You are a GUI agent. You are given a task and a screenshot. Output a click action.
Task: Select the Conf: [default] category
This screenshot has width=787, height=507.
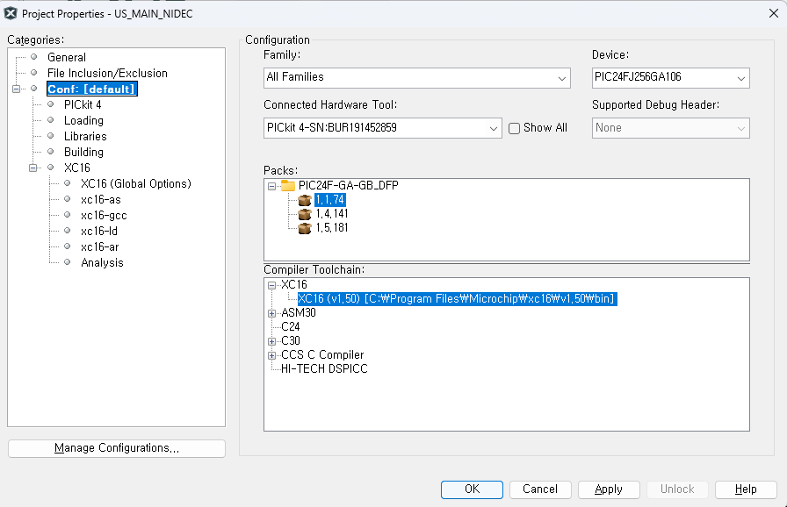[92, 89]
